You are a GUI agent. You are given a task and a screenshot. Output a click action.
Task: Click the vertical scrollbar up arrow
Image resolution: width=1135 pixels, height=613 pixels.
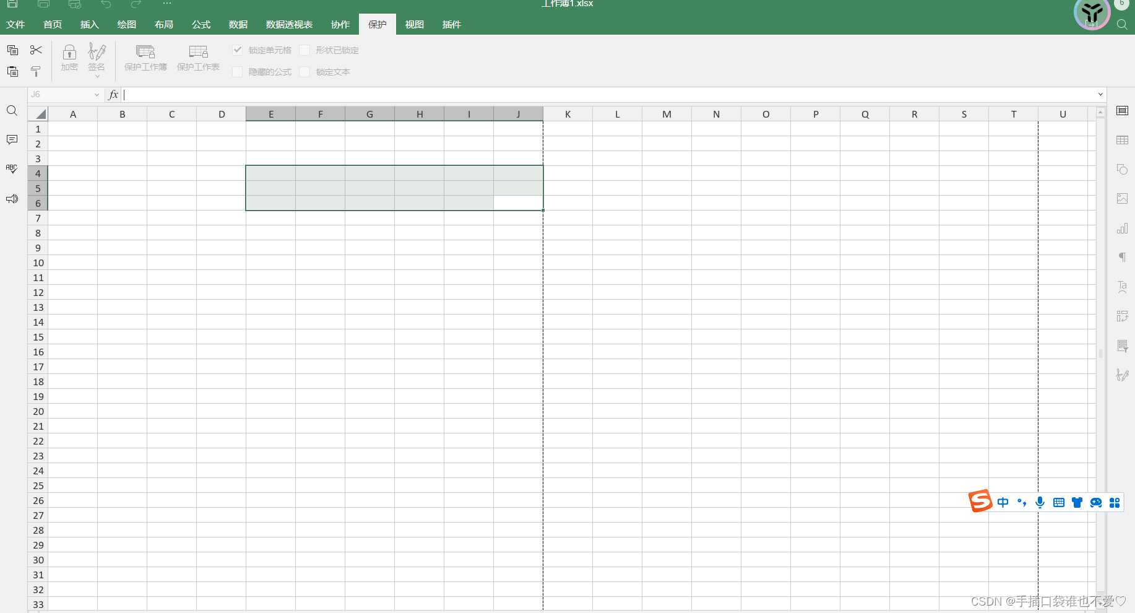pos(1100,113)
